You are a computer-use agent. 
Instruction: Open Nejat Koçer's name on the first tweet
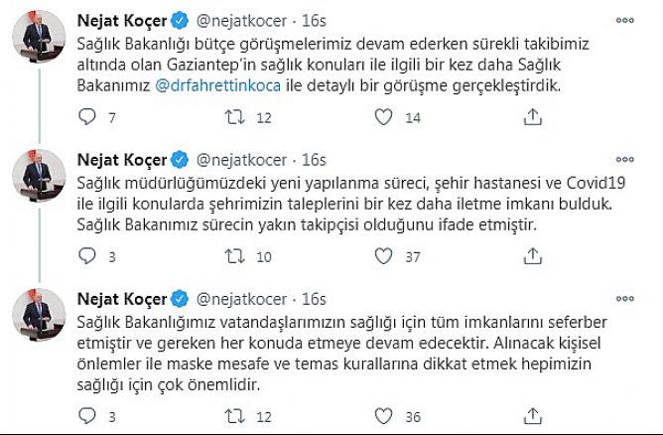[x=122, y=21]
